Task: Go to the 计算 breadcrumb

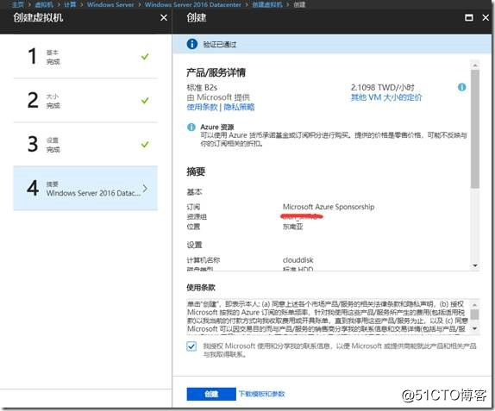Action: [70, 4]
